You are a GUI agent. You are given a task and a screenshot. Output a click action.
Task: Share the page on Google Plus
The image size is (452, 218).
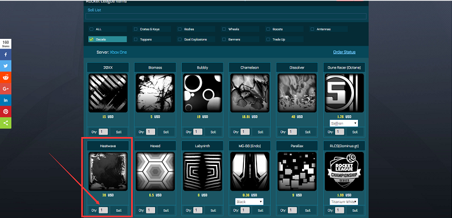6,88
